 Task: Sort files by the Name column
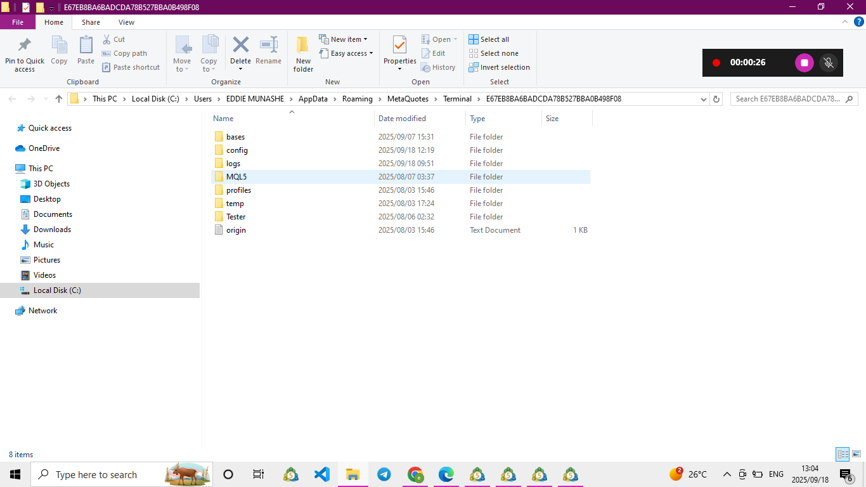point(292,119)
